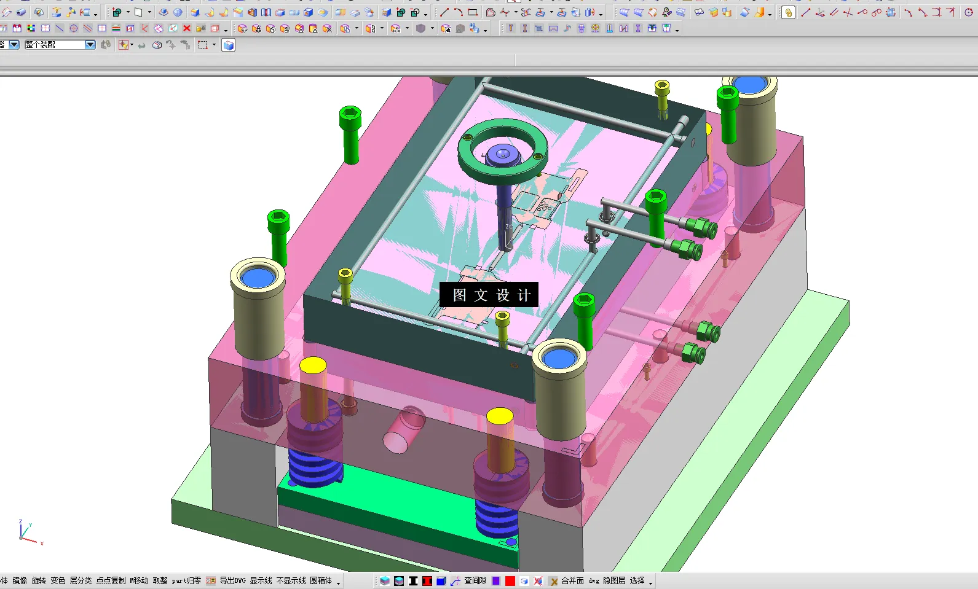Click the red X delete icon
Viewport: 978px width, 589px height.
tap(187, 28)
